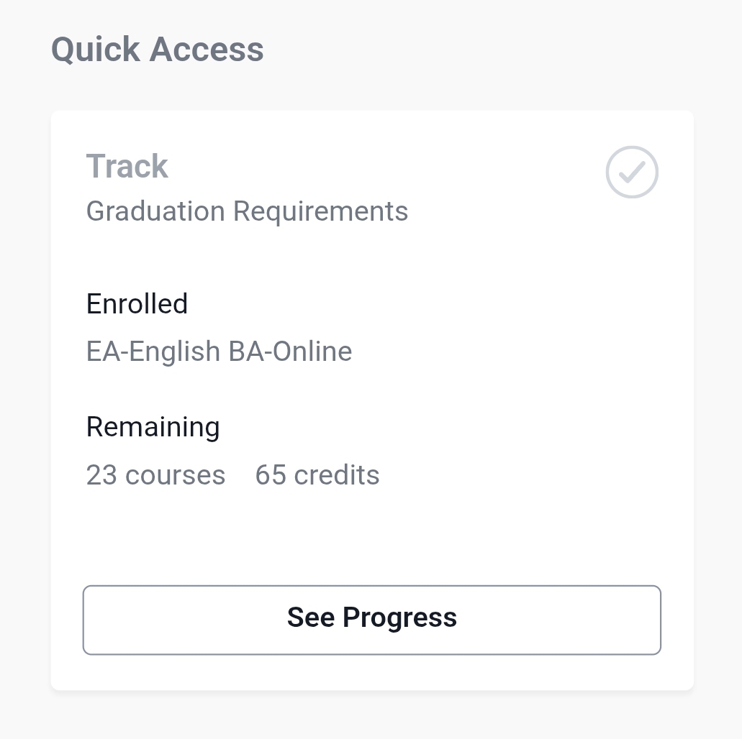Click the word Progress in button
The width and height of the screenshot is (742, 739).
[400, 618]
